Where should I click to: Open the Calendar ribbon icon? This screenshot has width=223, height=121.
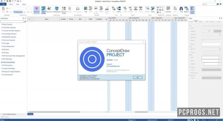[168, 10]
